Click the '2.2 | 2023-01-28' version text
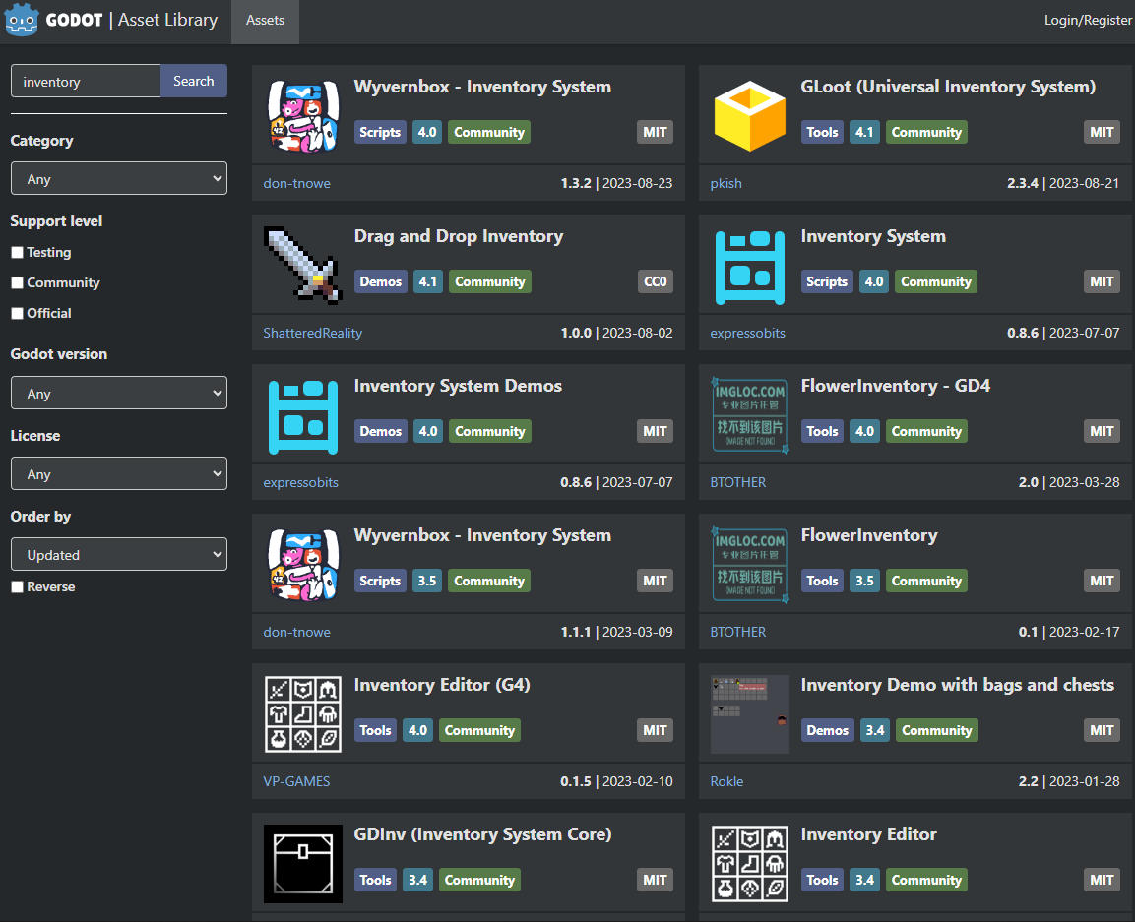The image size is (1135, 922). coord(1069,781)
